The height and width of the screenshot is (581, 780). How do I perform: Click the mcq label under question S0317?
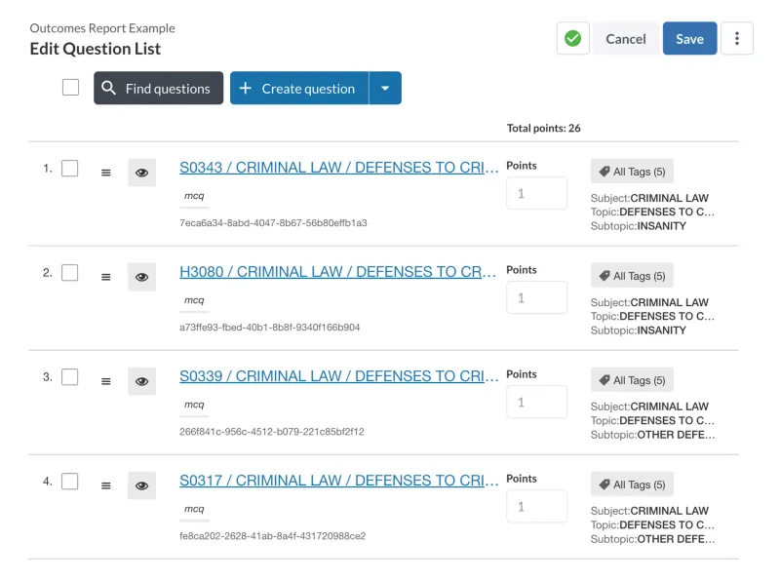(x=194, y=509)
